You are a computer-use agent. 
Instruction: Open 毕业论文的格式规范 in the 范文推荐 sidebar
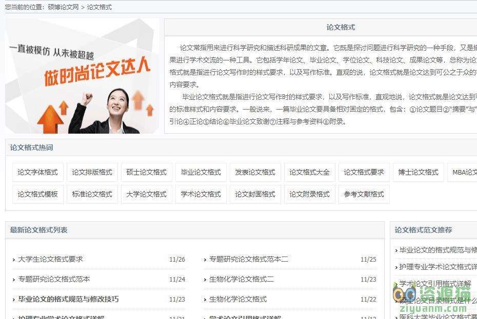[438, 250]
